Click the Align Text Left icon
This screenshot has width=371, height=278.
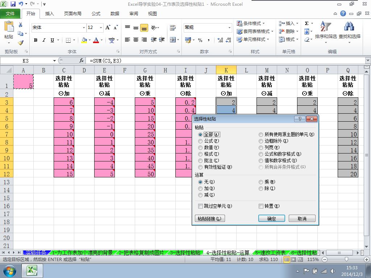coord(127,40)
